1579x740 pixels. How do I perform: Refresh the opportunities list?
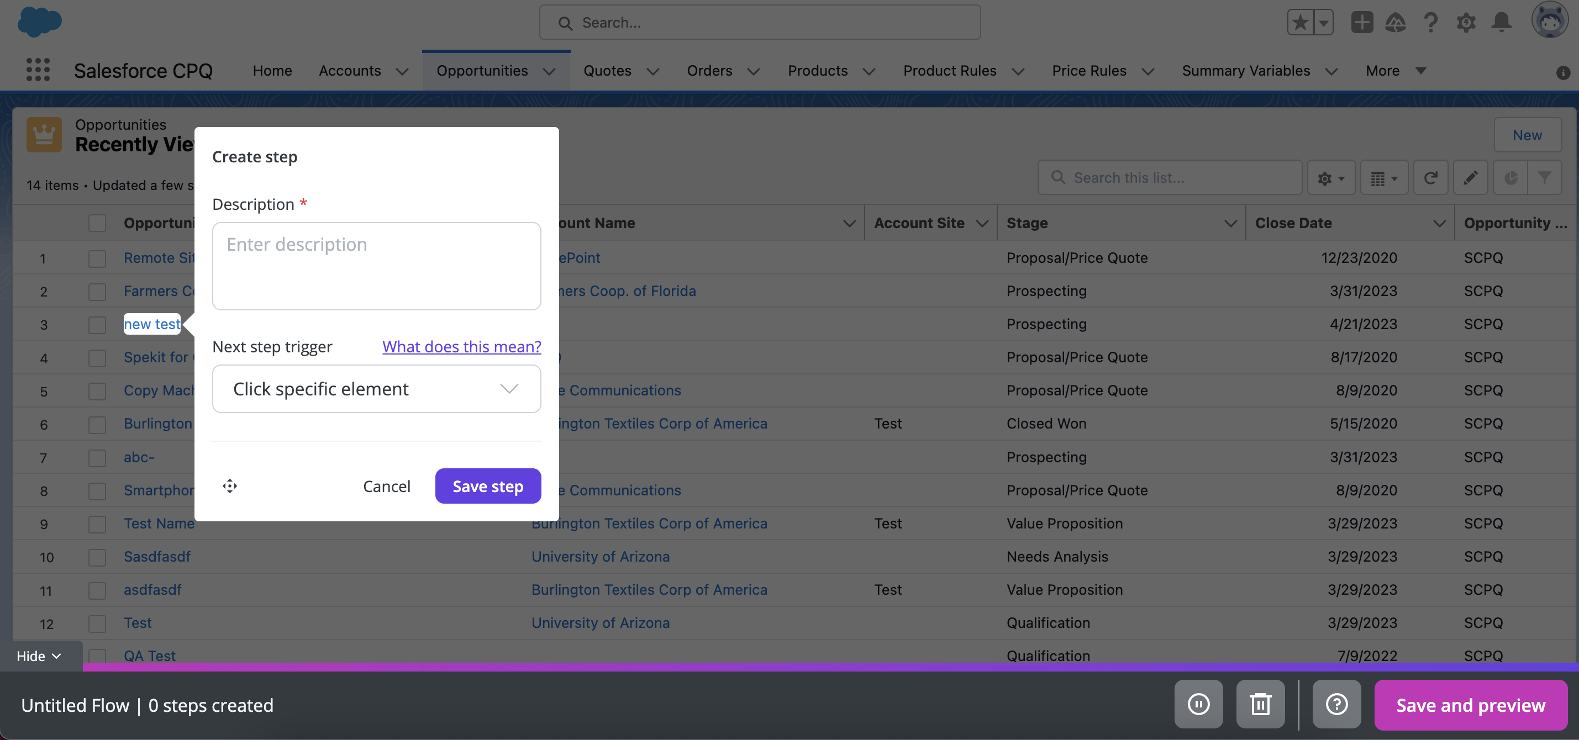[x=1431, y=178]
